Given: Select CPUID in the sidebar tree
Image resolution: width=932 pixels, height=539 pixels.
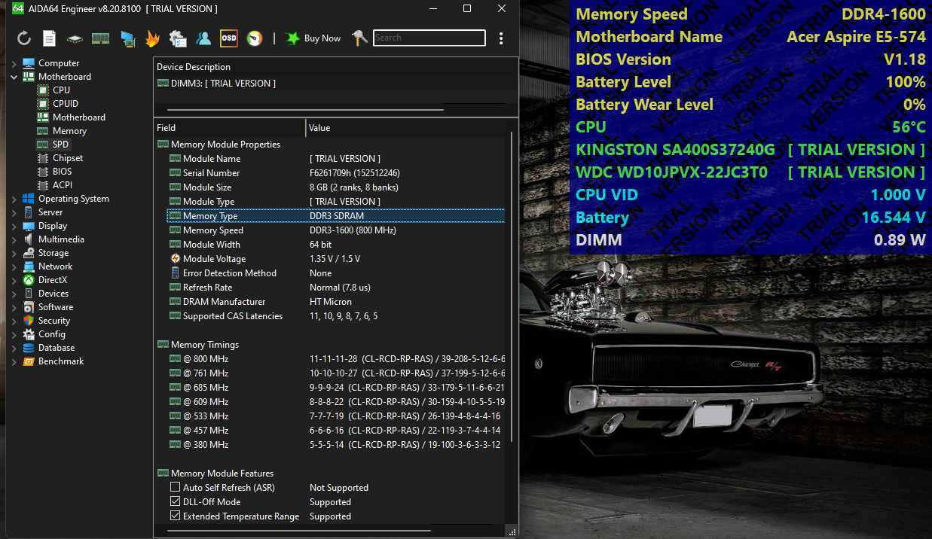Looking at the screenshot, I should tap(65, 104).
